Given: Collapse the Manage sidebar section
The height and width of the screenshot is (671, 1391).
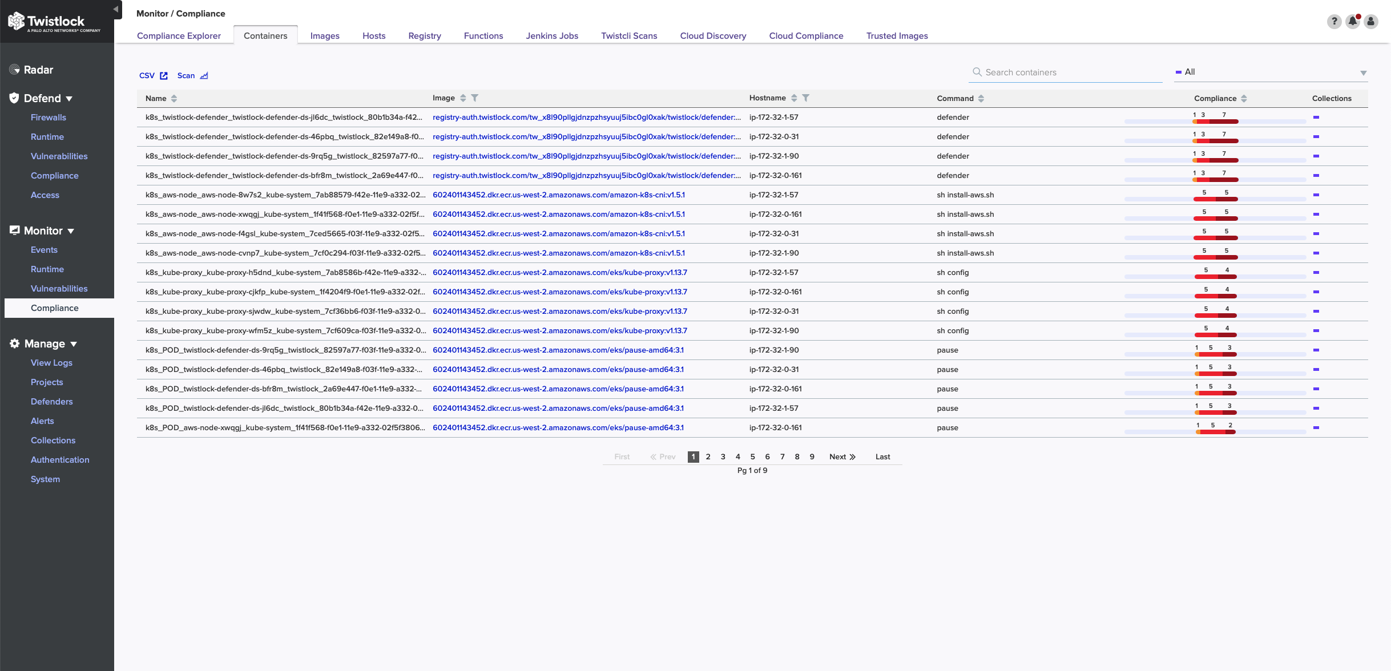Looking at the screenshot, I should coord(73,344).
